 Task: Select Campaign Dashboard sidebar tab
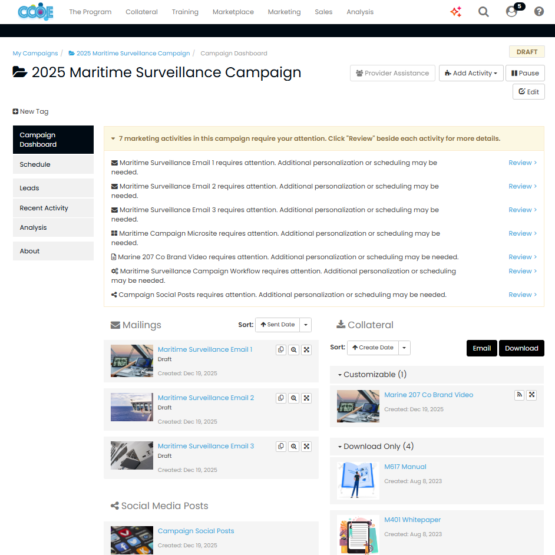(x=54, y=140)
